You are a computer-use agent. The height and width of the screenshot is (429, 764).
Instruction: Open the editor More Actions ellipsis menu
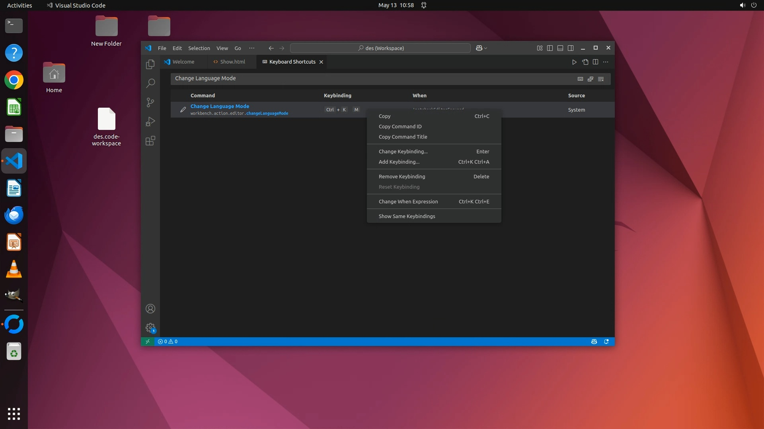click(x=606, y=62)
